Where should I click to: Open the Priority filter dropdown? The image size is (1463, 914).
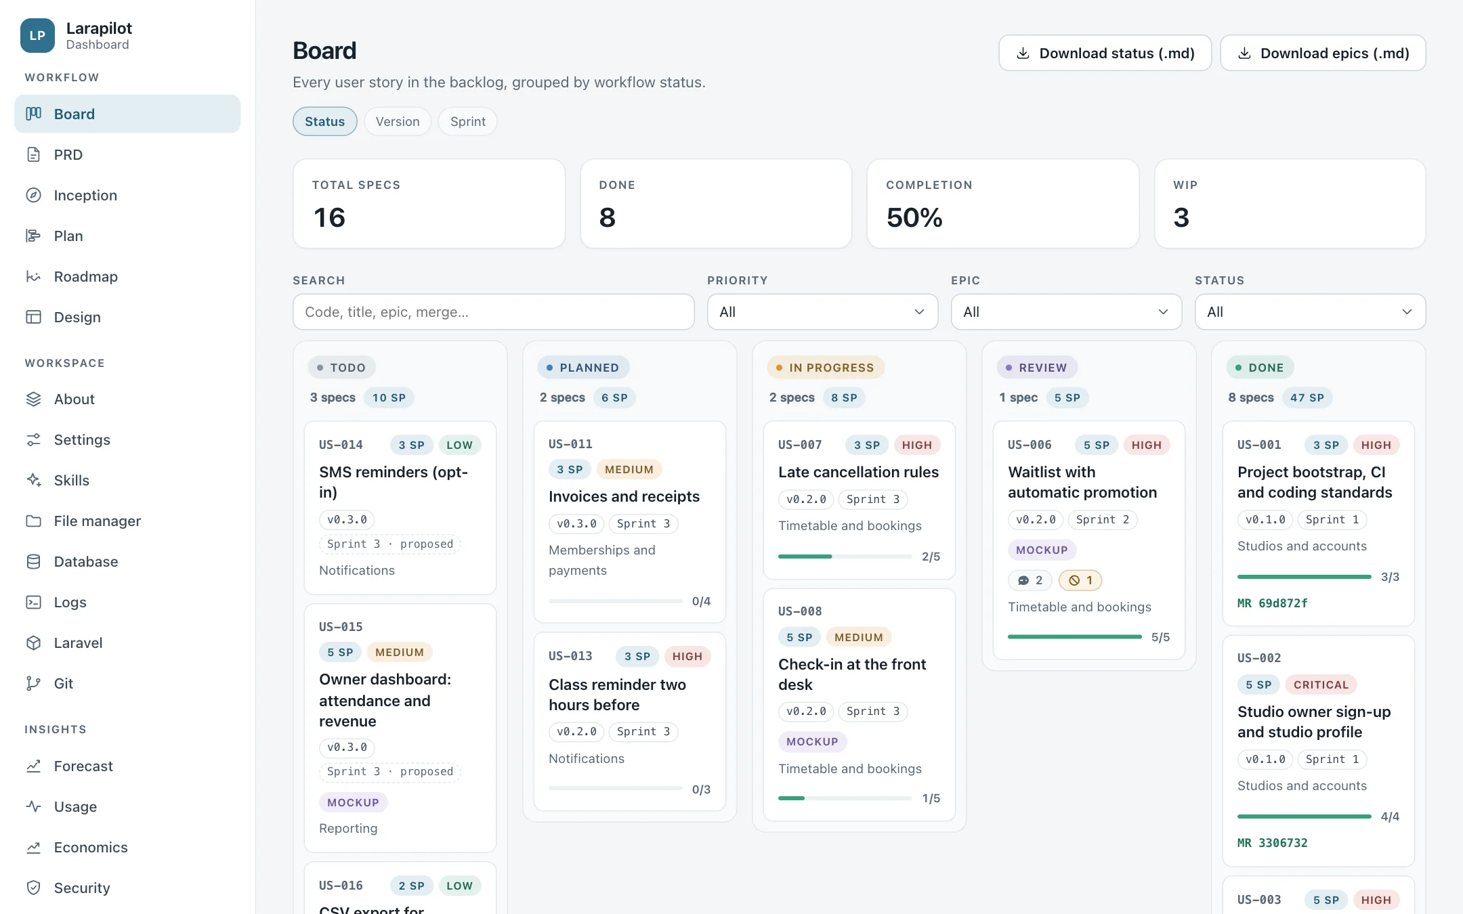[822, 311]
